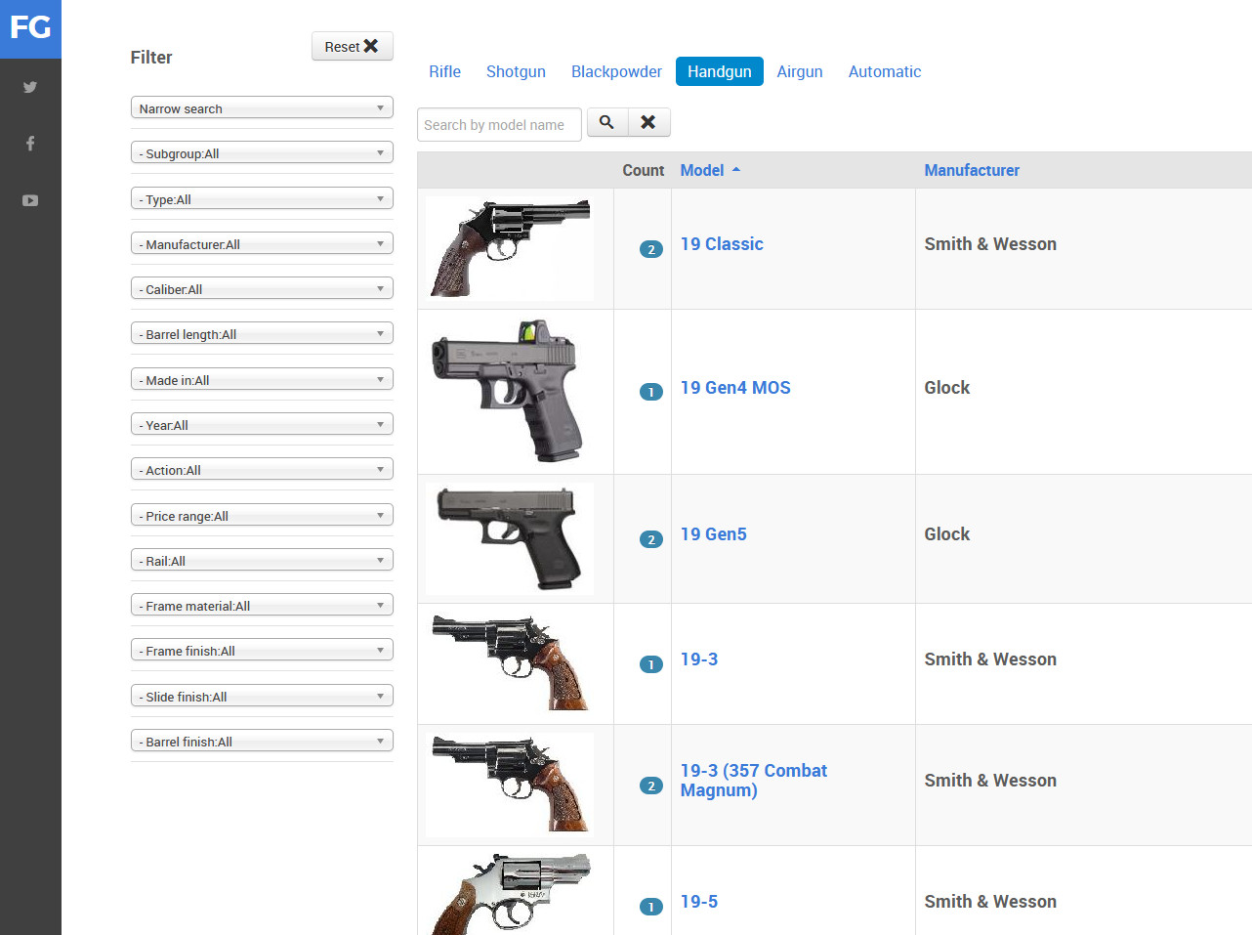Sort by Manufacturer column header
This screenshot has width=1252, height=935.
click(972, 170)
